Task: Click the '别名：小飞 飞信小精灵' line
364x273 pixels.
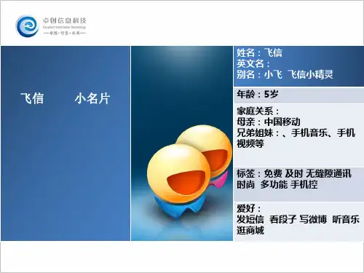Action: tap(285, 74)
